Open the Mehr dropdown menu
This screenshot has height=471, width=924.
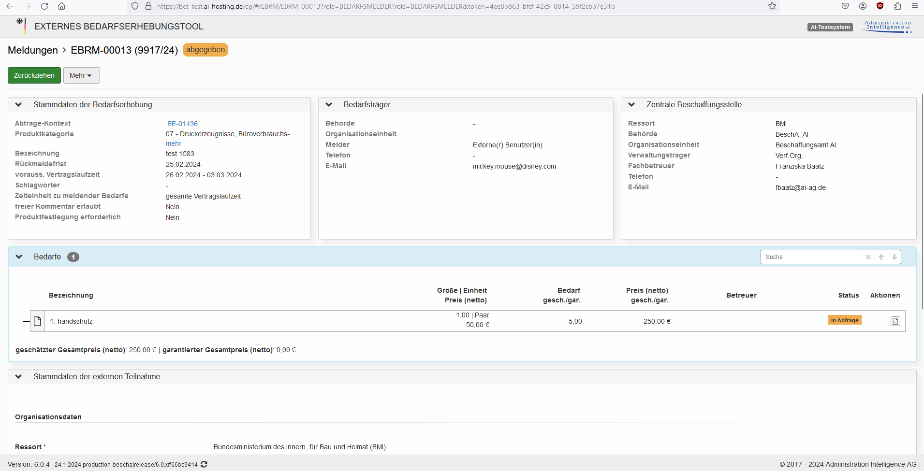tap(81, 75)
